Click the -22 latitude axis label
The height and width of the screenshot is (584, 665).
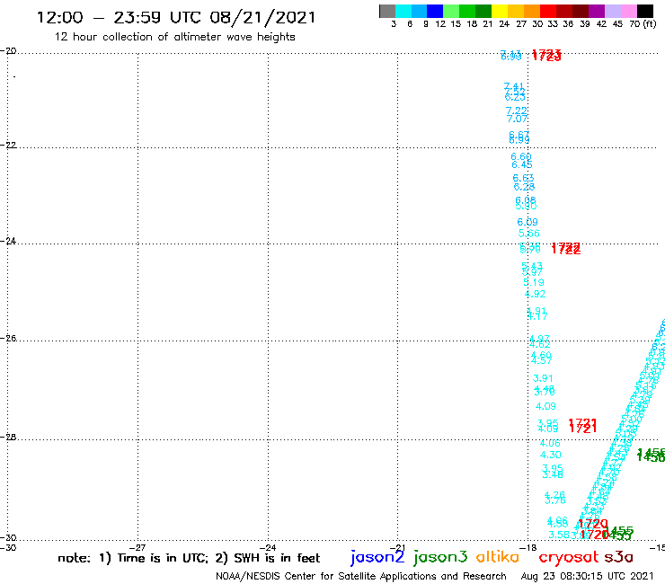click(8, 145)
